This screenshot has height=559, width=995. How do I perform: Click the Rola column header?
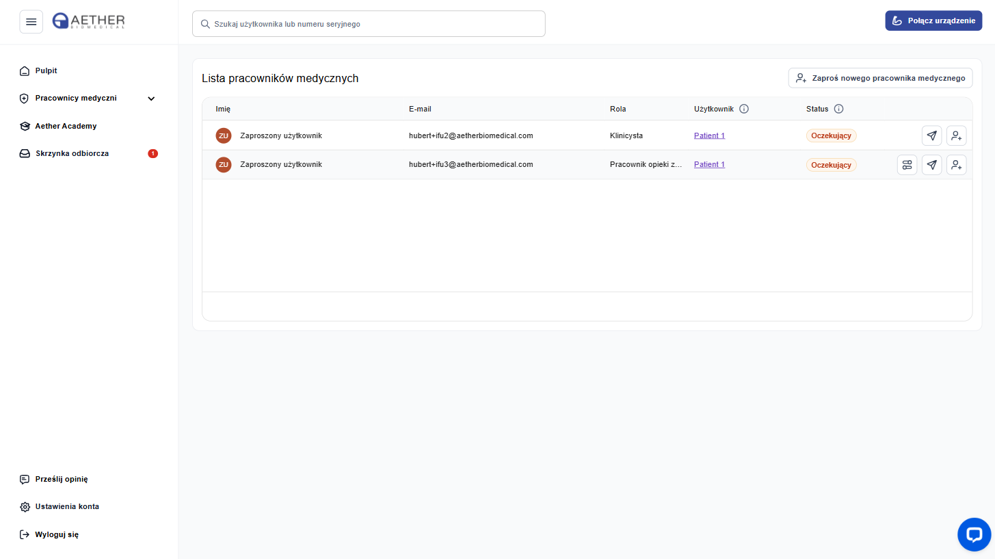[x=618, y=109]
